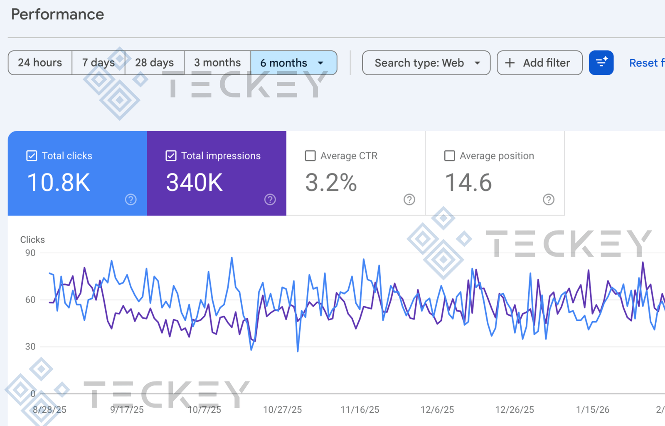Select the Average CTR metric card value

click(331, 183)
